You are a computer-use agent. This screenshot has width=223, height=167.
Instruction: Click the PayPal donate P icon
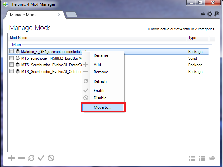(217, 14)
